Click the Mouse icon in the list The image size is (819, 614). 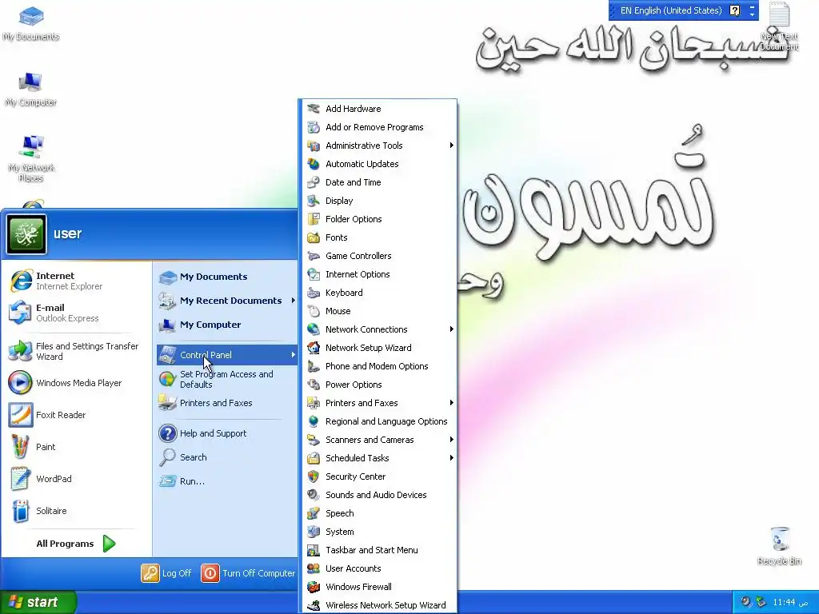click(314, 311)
